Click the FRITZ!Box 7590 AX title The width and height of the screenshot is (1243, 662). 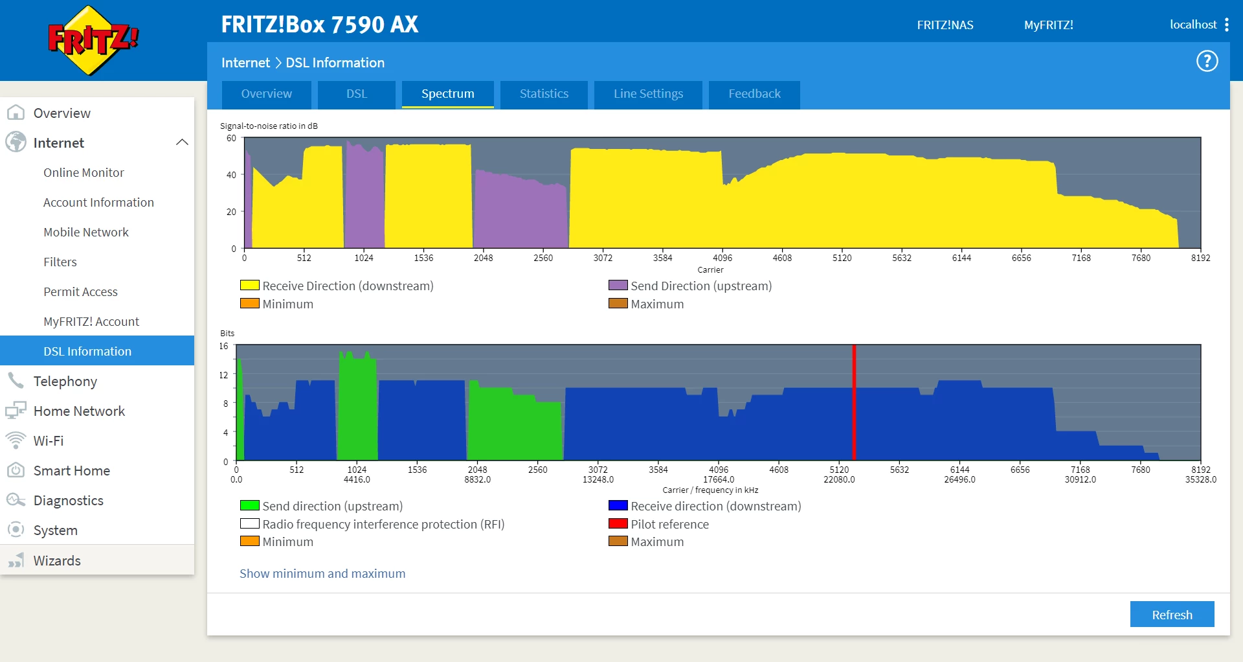pyautogui.click(x=320, y=25)
